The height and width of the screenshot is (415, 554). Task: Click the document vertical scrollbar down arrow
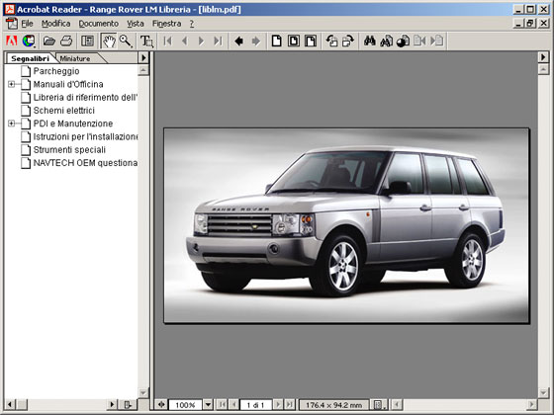543,392
